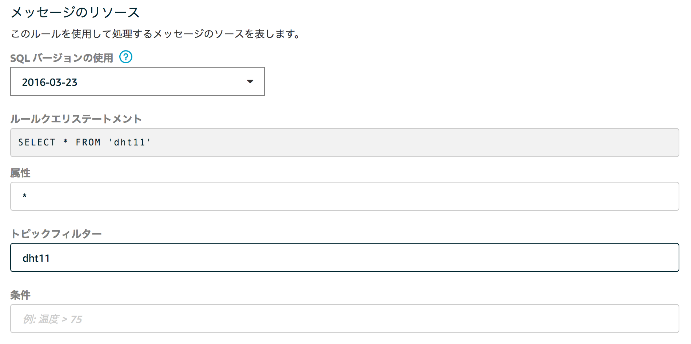Click the トピックフィルター field label
Image resolution: width=691 pixels, height=344 pixels.
click(56, 234)
